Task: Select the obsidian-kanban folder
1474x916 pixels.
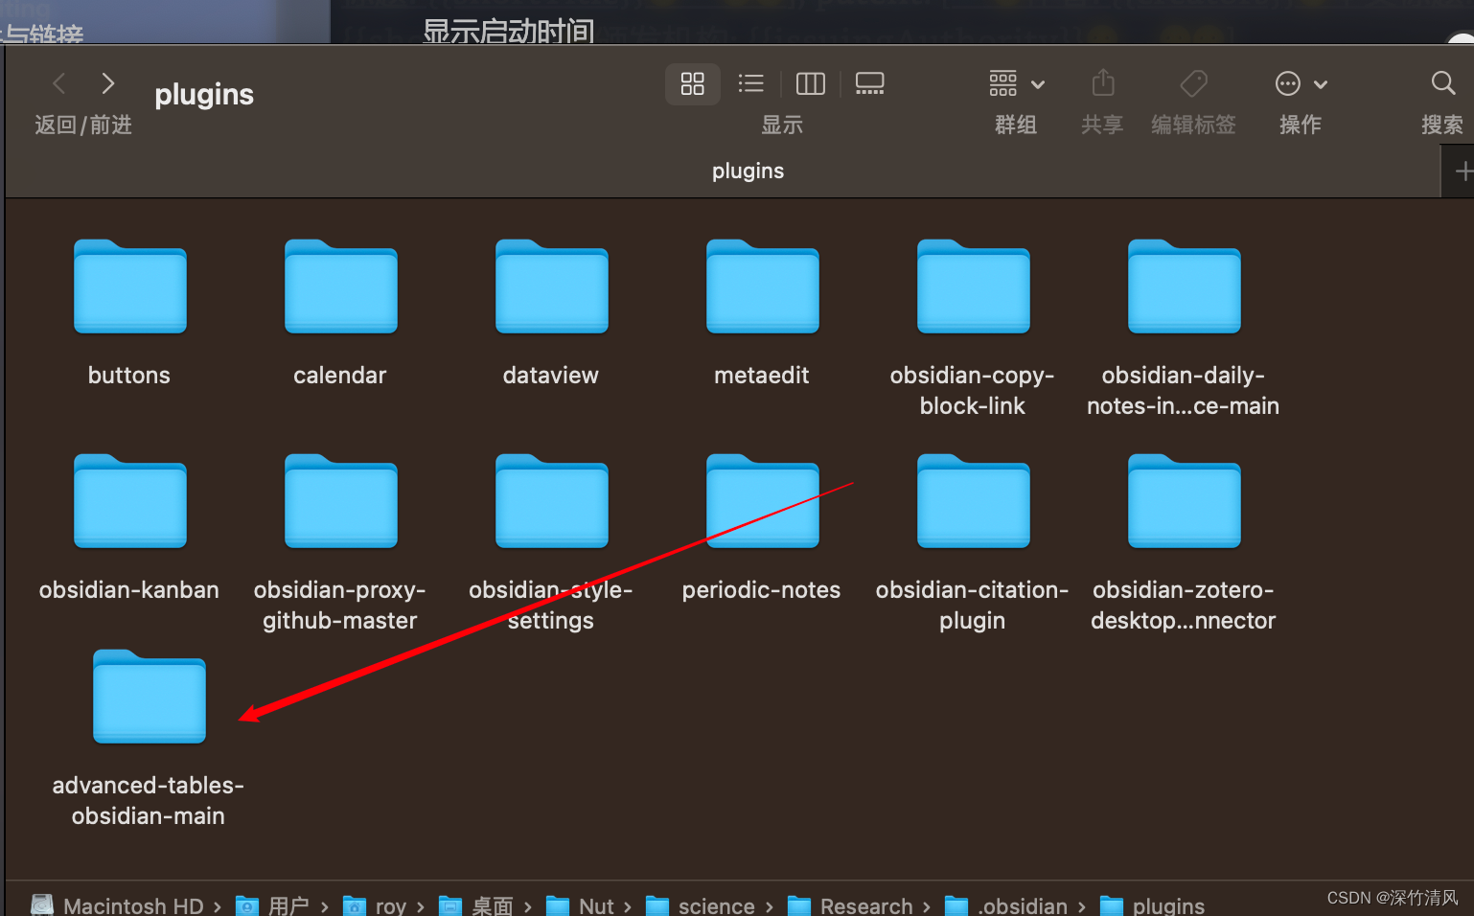Action: click(x=130, y=501)
